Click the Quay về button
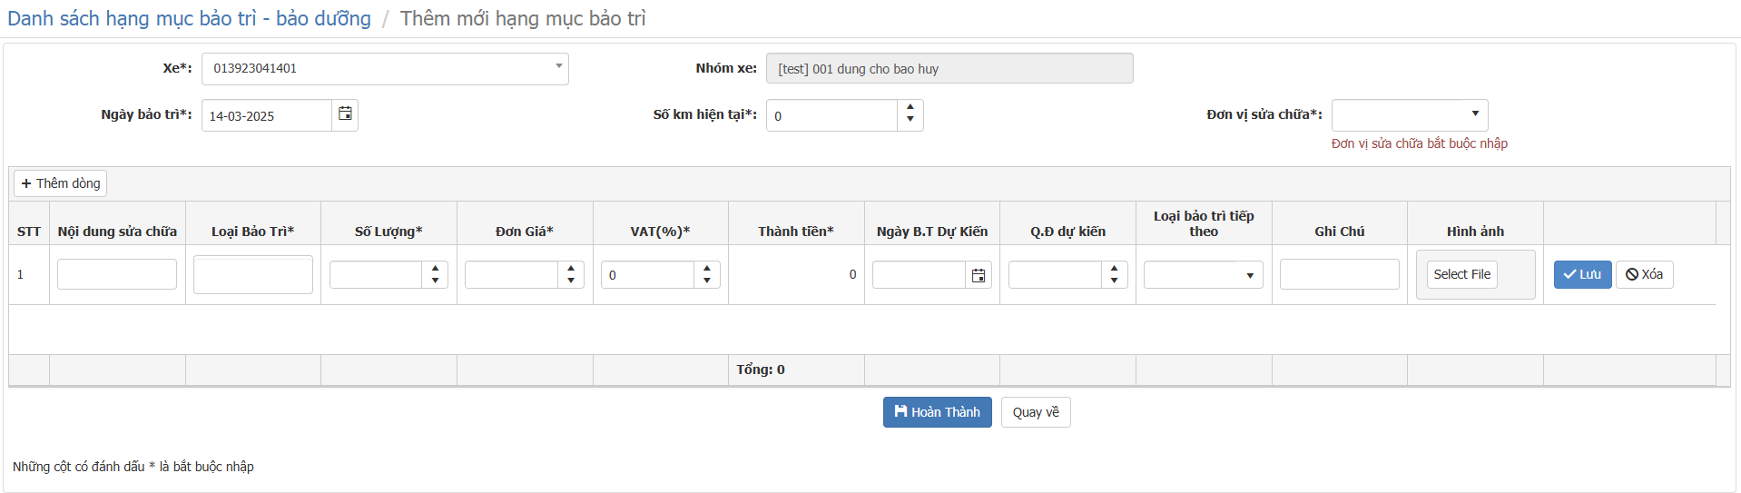The image size is (1741, 493). 1036,412
